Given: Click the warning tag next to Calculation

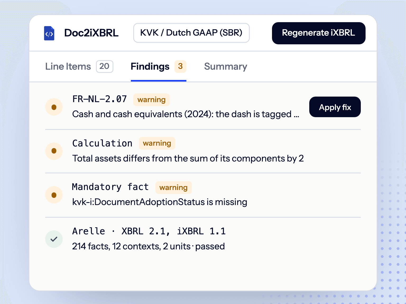Looking at the screenshot, I should point(157,143).
